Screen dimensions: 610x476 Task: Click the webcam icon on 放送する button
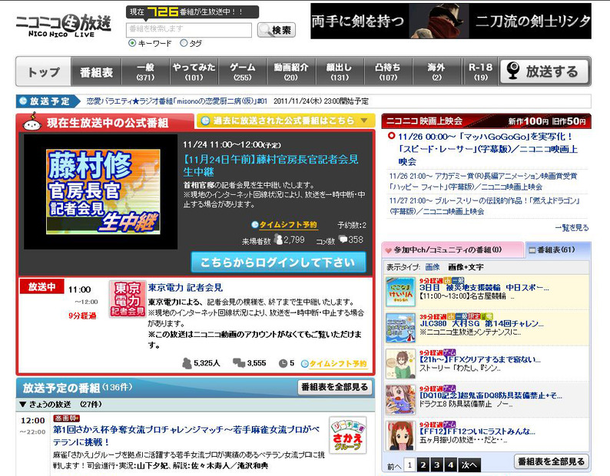pos(513,71)
